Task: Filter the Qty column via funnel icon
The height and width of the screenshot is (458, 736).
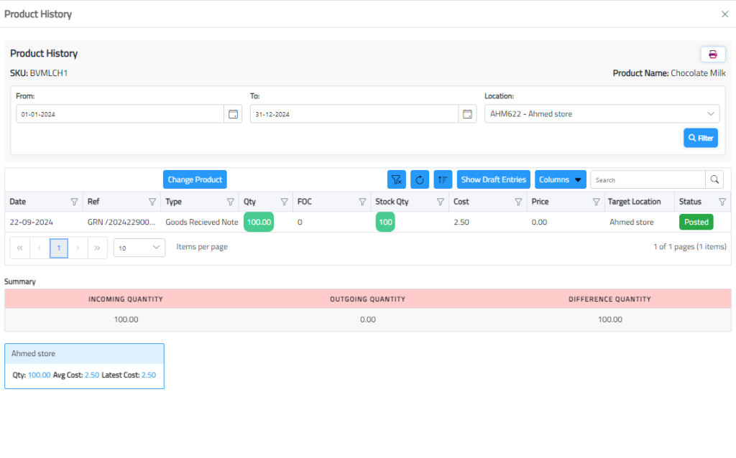Action: pos(284,202)
